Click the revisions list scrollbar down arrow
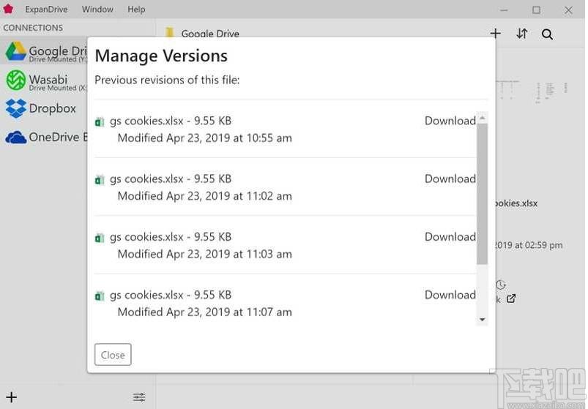Viewport: 588px width, 409px height. [483, 320]
